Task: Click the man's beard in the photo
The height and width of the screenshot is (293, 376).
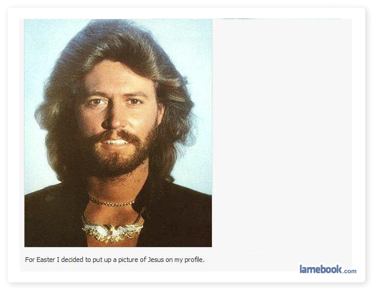Action: tap(118, 156)
